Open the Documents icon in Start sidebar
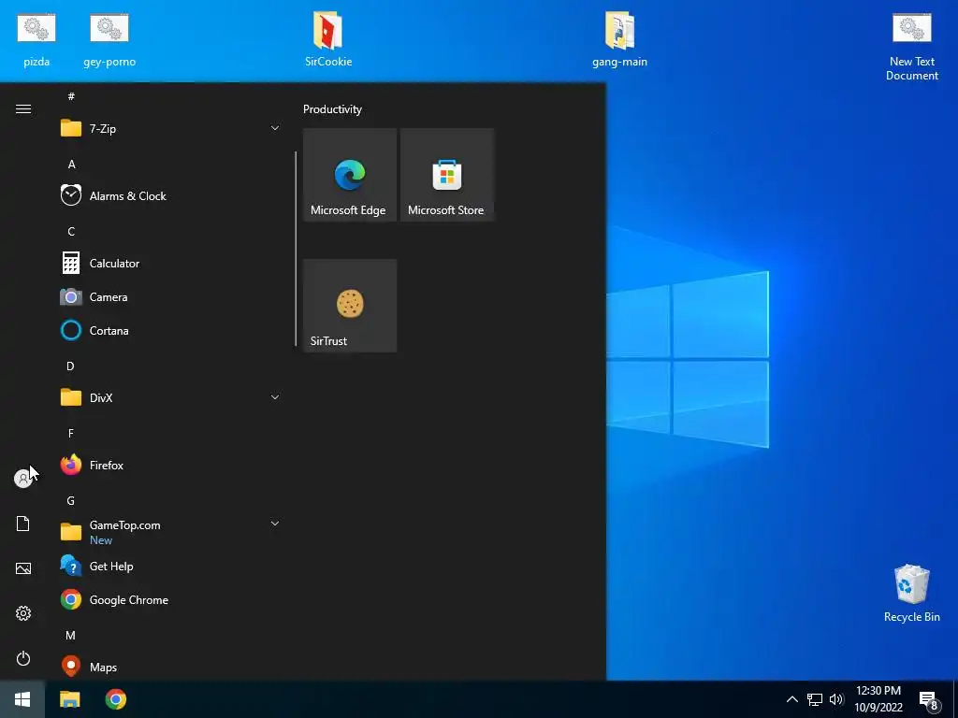This screenshot has height=718, width=958. [23, 524]
